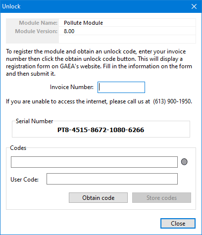
Task: Click into the User Code field
Action: pyautogui.click(x=112, y=179)
